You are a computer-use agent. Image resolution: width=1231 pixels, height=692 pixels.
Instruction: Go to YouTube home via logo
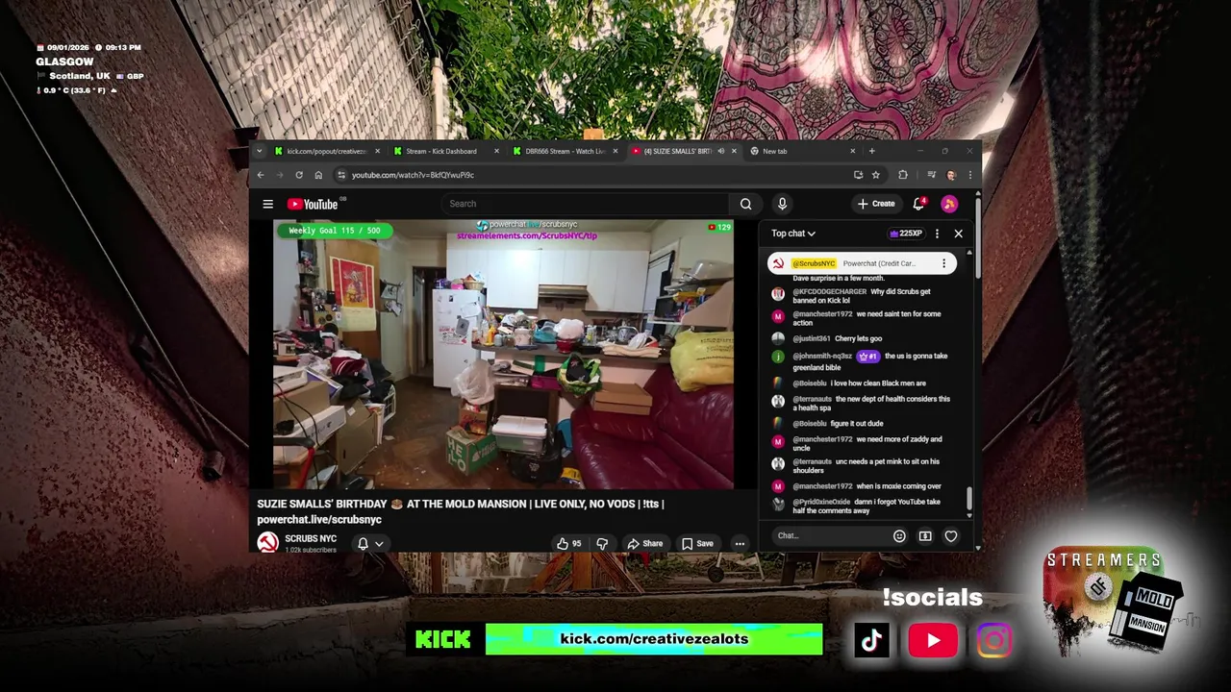pyautogui.click(x=314, y=204)
